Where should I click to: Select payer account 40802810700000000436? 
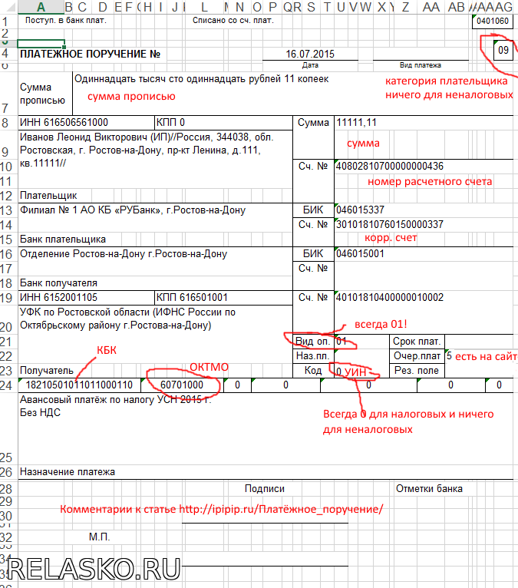(x=390, y=166)
